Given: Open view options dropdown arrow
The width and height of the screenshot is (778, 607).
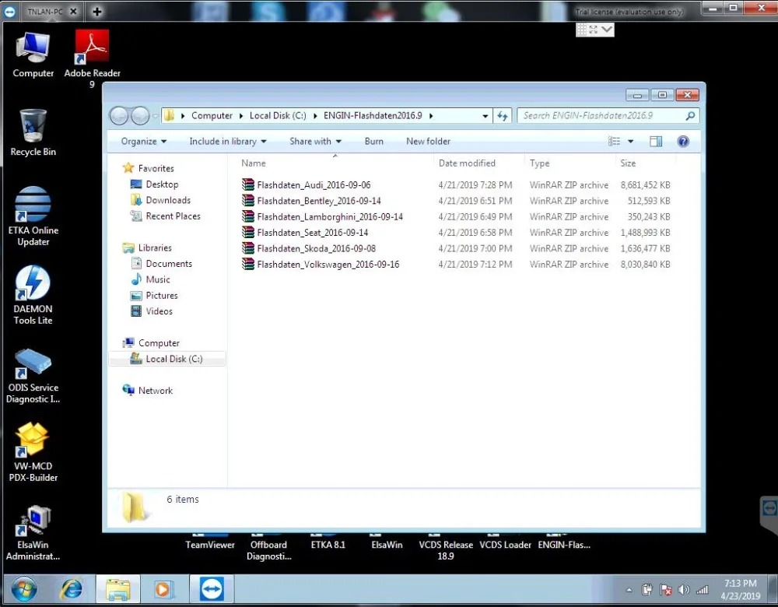Looking at the screenshot, I should tap(631, 142).
